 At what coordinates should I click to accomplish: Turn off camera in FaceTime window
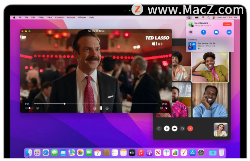coord(175,128)
